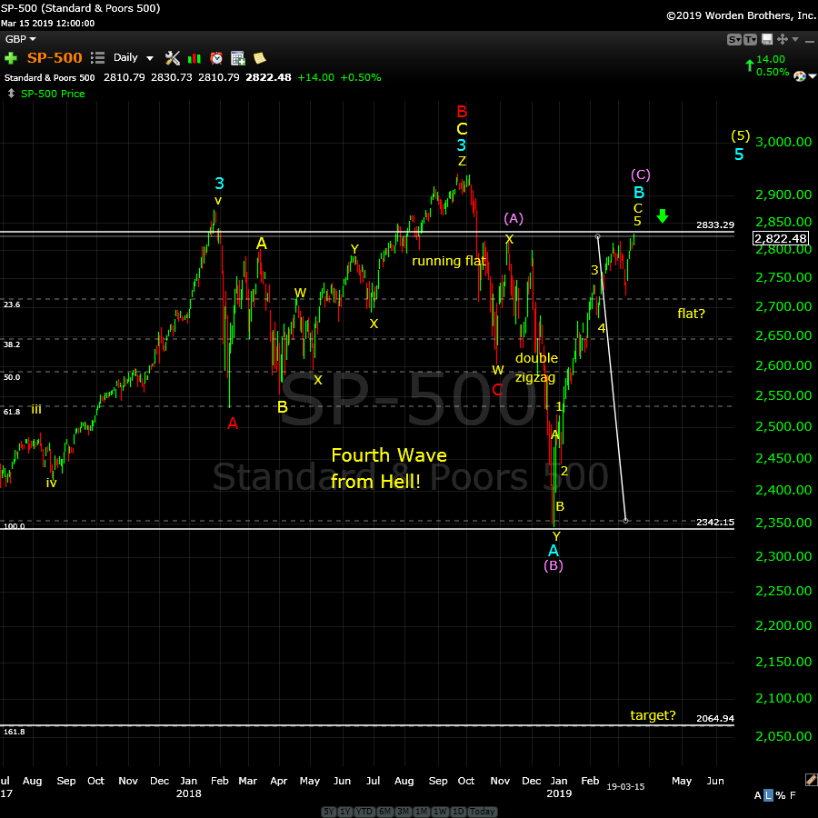
Task: Click the 61.8 Fibonacci level label
Action: click(x=12, y=412)
